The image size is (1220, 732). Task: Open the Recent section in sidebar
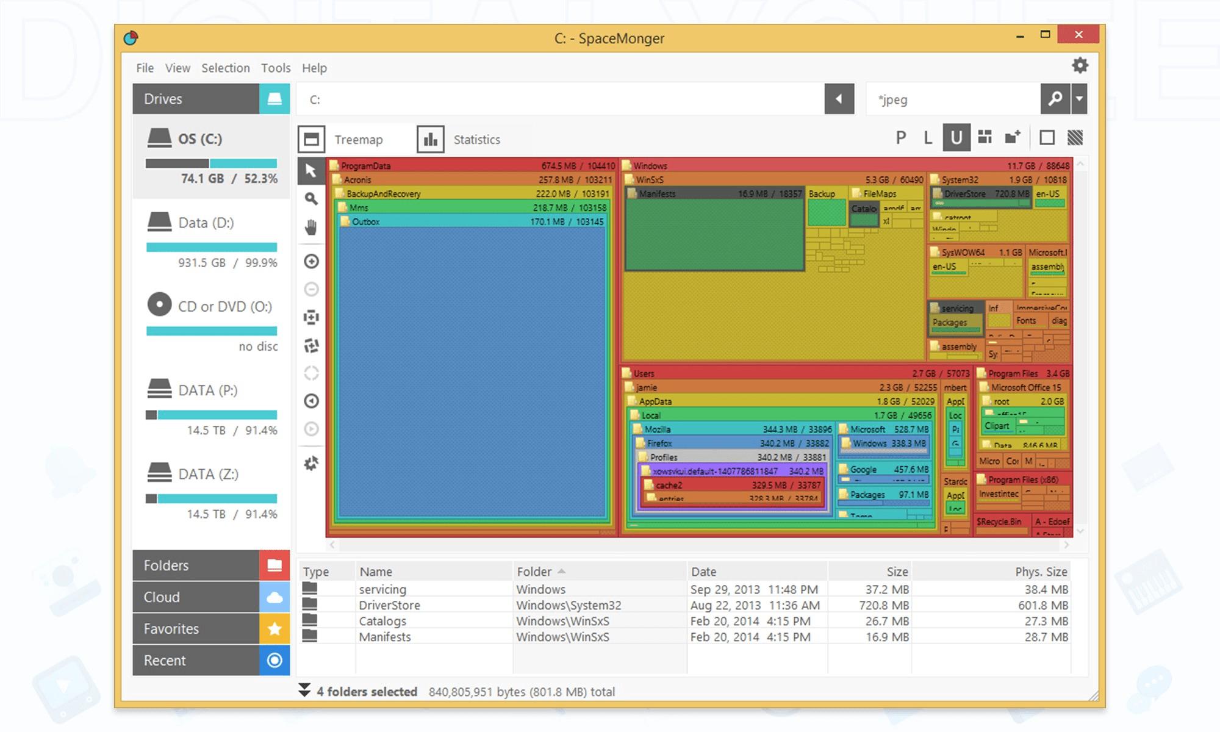pos(165,660)
